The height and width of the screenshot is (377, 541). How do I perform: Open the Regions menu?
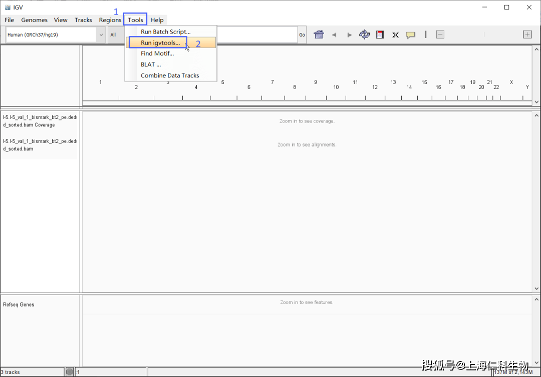[110, 20]
